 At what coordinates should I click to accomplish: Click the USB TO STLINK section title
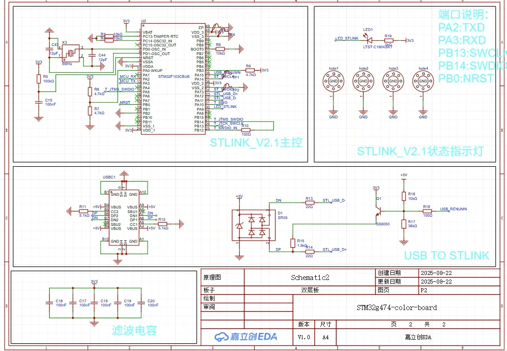[447, 255]
